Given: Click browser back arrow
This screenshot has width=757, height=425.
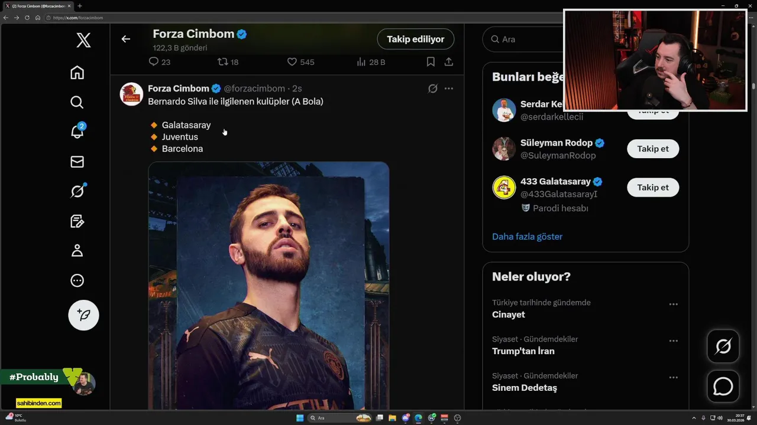Looking at the screenshot, I should [6, 18].
